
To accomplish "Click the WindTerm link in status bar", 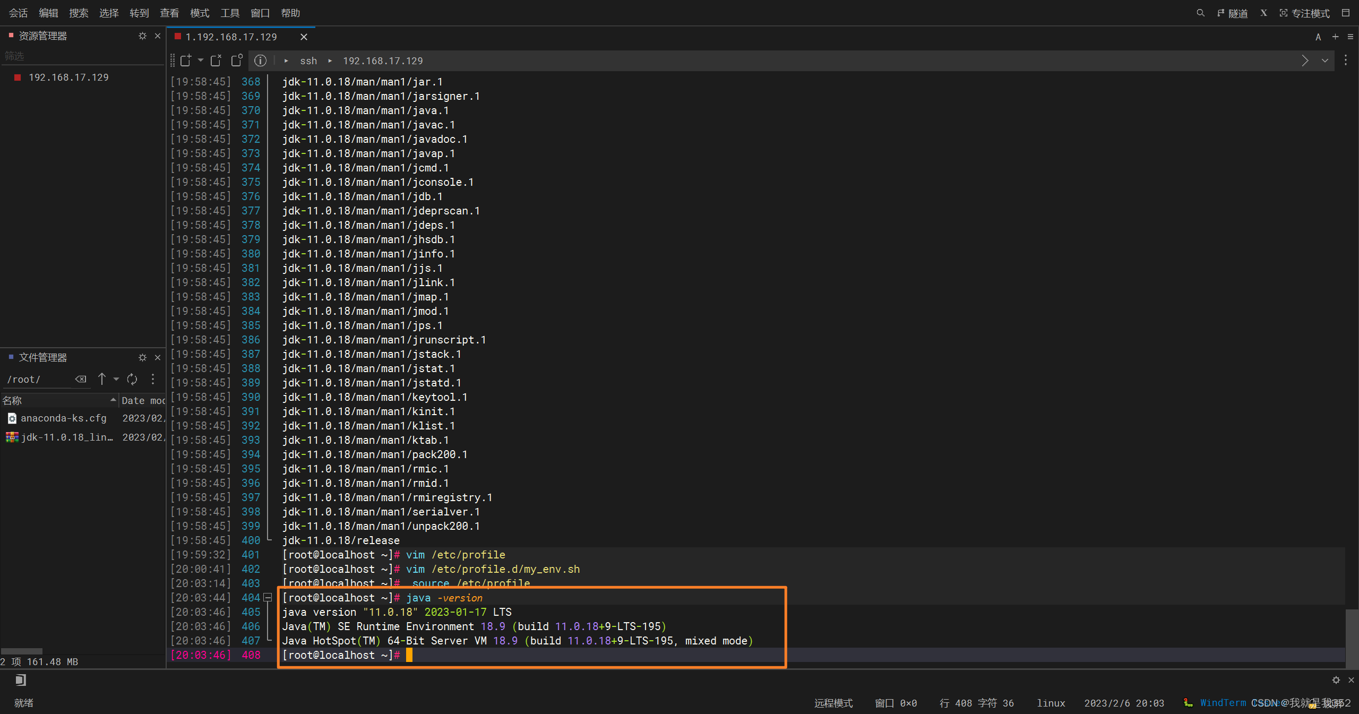I will 1223,702.
